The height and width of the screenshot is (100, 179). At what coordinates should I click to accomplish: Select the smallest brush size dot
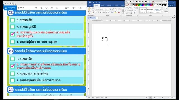click(x=155, y=5)
